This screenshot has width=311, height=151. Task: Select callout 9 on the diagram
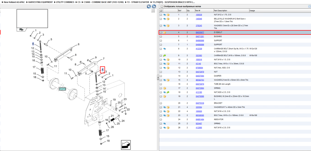click(x=95, y=57)
